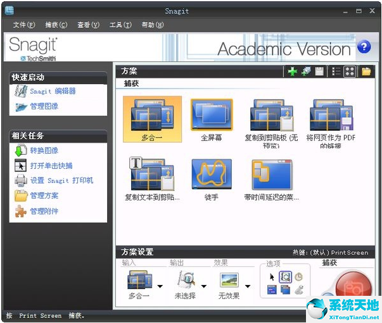382x323 pixels.
Task: Click the 管理方案 folder icon
Action: tap(21, 196)
